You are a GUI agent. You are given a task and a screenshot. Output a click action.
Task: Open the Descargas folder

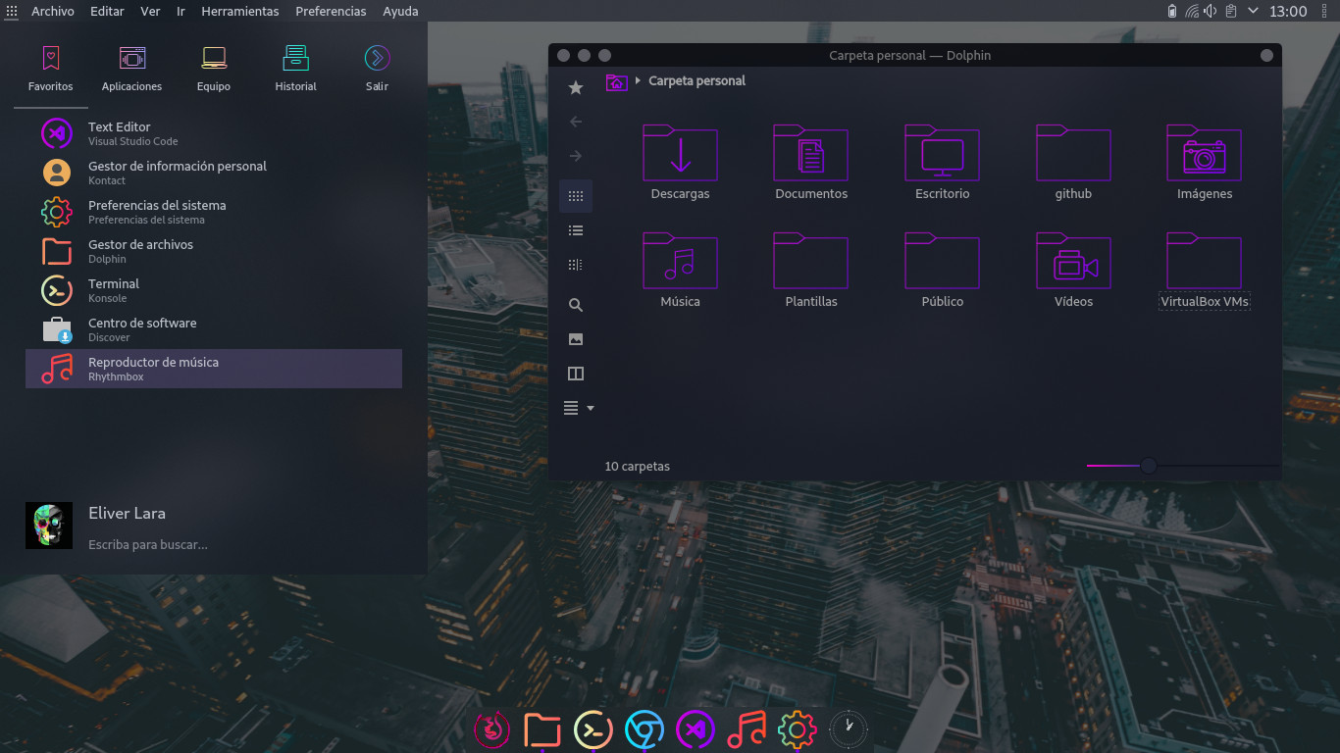(x=680, y=155)
